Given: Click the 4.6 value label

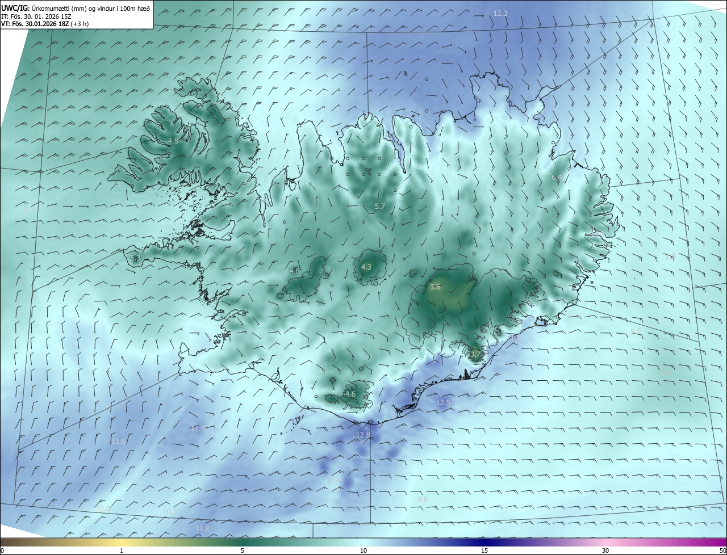Looking at the screenshot, I should point(350,394).
